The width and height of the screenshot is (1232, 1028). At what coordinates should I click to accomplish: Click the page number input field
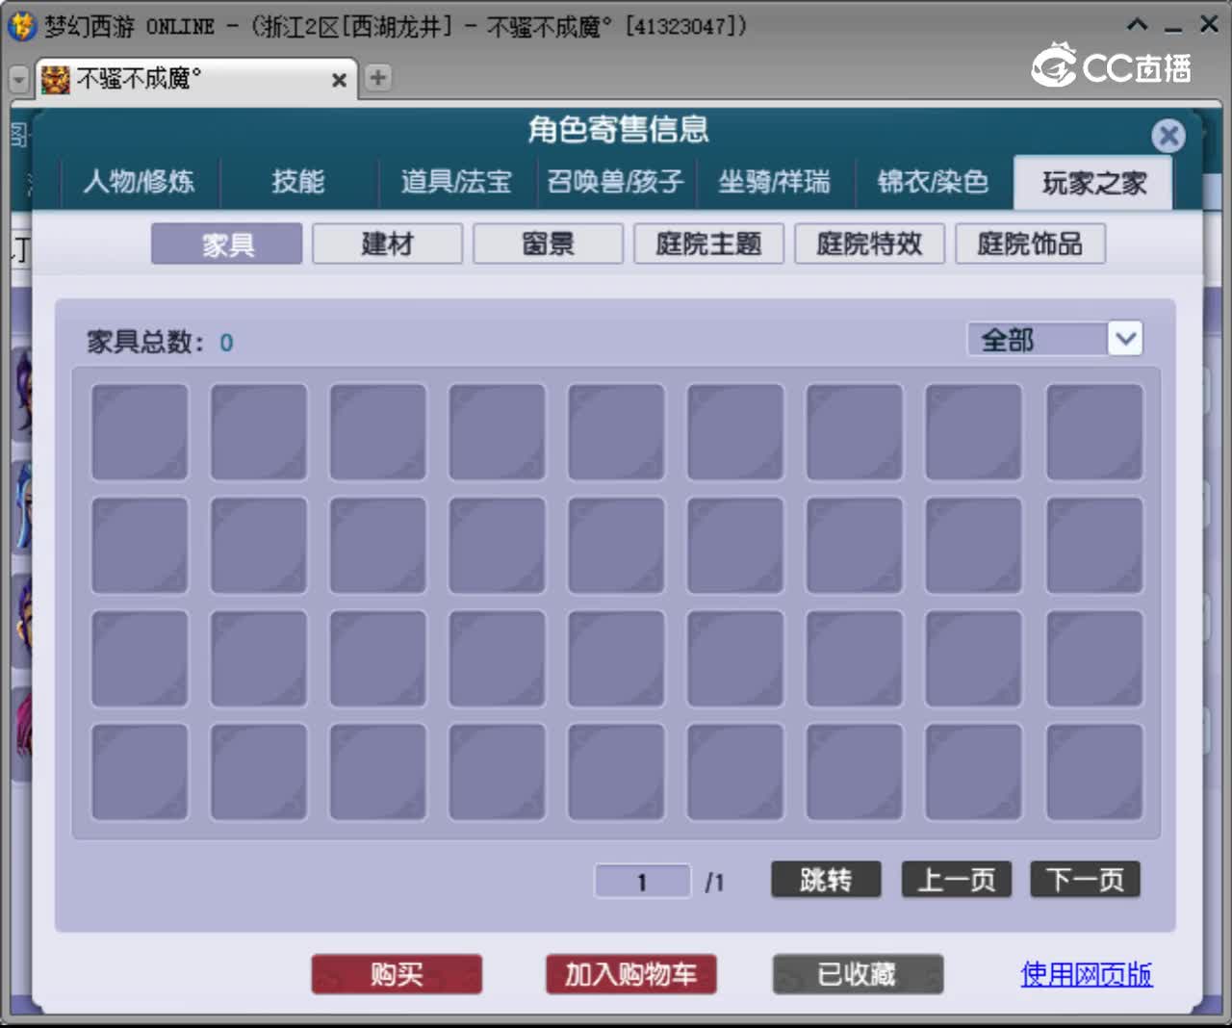[642, 881]
